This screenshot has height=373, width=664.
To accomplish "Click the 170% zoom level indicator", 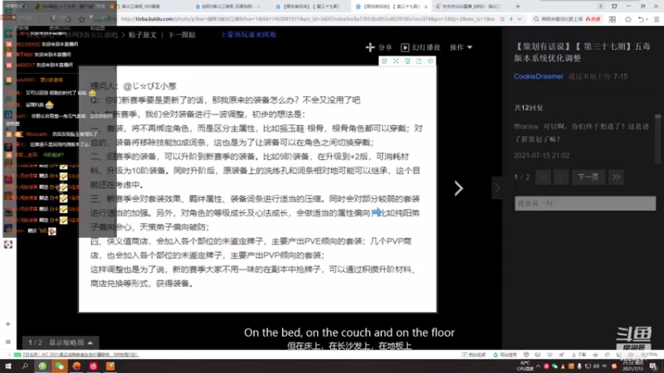I will pos(652,355).
